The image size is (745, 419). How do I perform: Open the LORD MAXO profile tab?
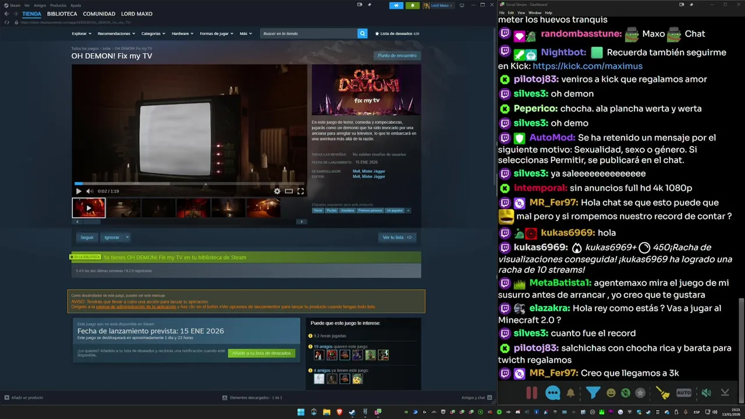(137, 14)
